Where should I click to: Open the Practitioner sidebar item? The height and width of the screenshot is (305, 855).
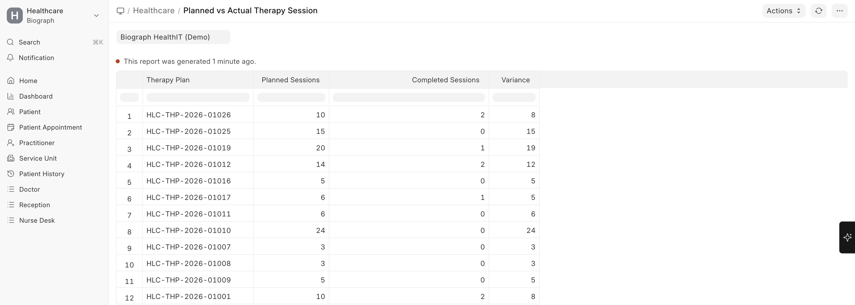(37, 143)
